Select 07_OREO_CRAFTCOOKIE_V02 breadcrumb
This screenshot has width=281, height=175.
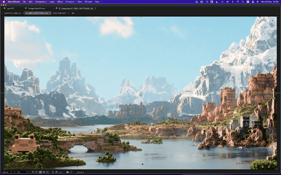tap(37, 13)
